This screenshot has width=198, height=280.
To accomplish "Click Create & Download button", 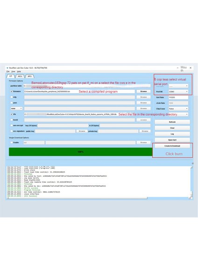I will click(172, 146).
